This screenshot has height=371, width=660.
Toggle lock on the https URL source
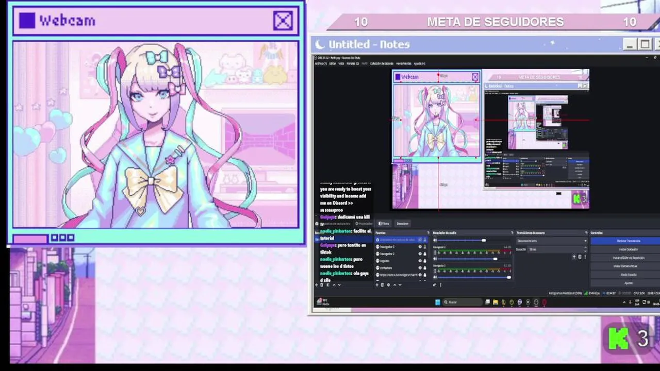point(425,275)
